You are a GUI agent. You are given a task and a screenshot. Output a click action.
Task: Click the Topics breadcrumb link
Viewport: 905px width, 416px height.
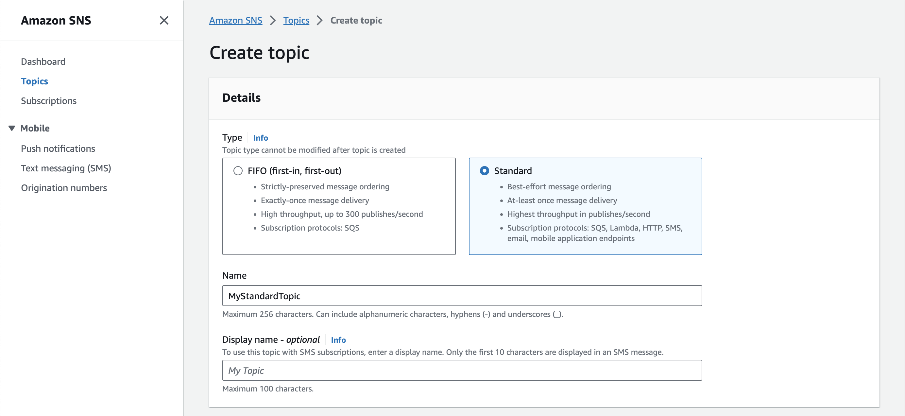pos(296,20)
